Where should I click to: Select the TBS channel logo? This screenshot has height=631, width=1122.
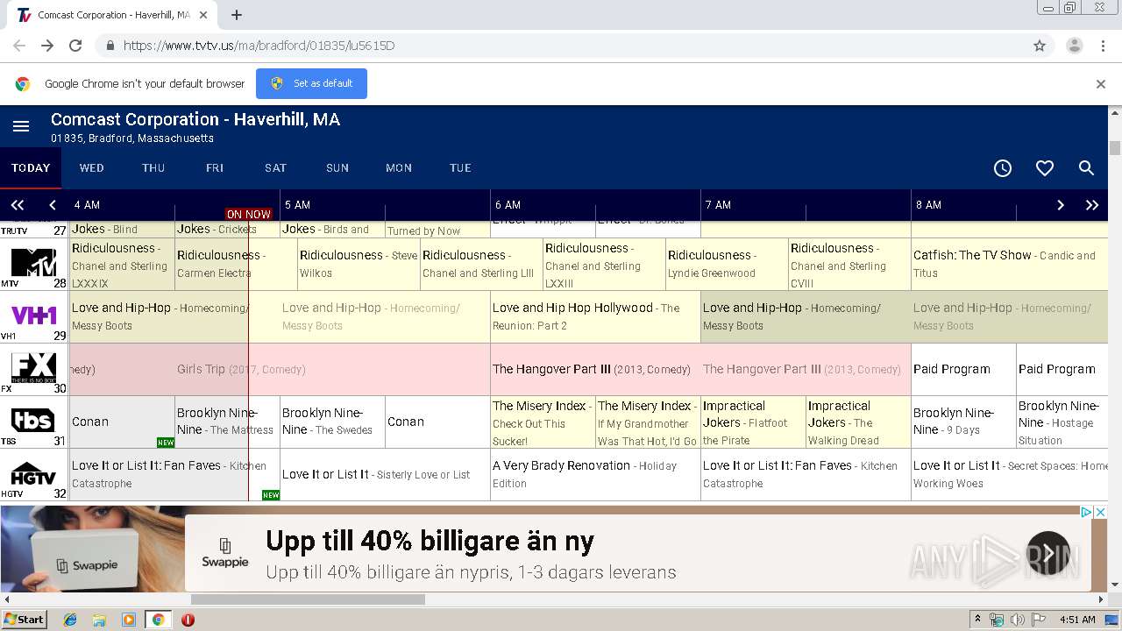tap(33, 421)
